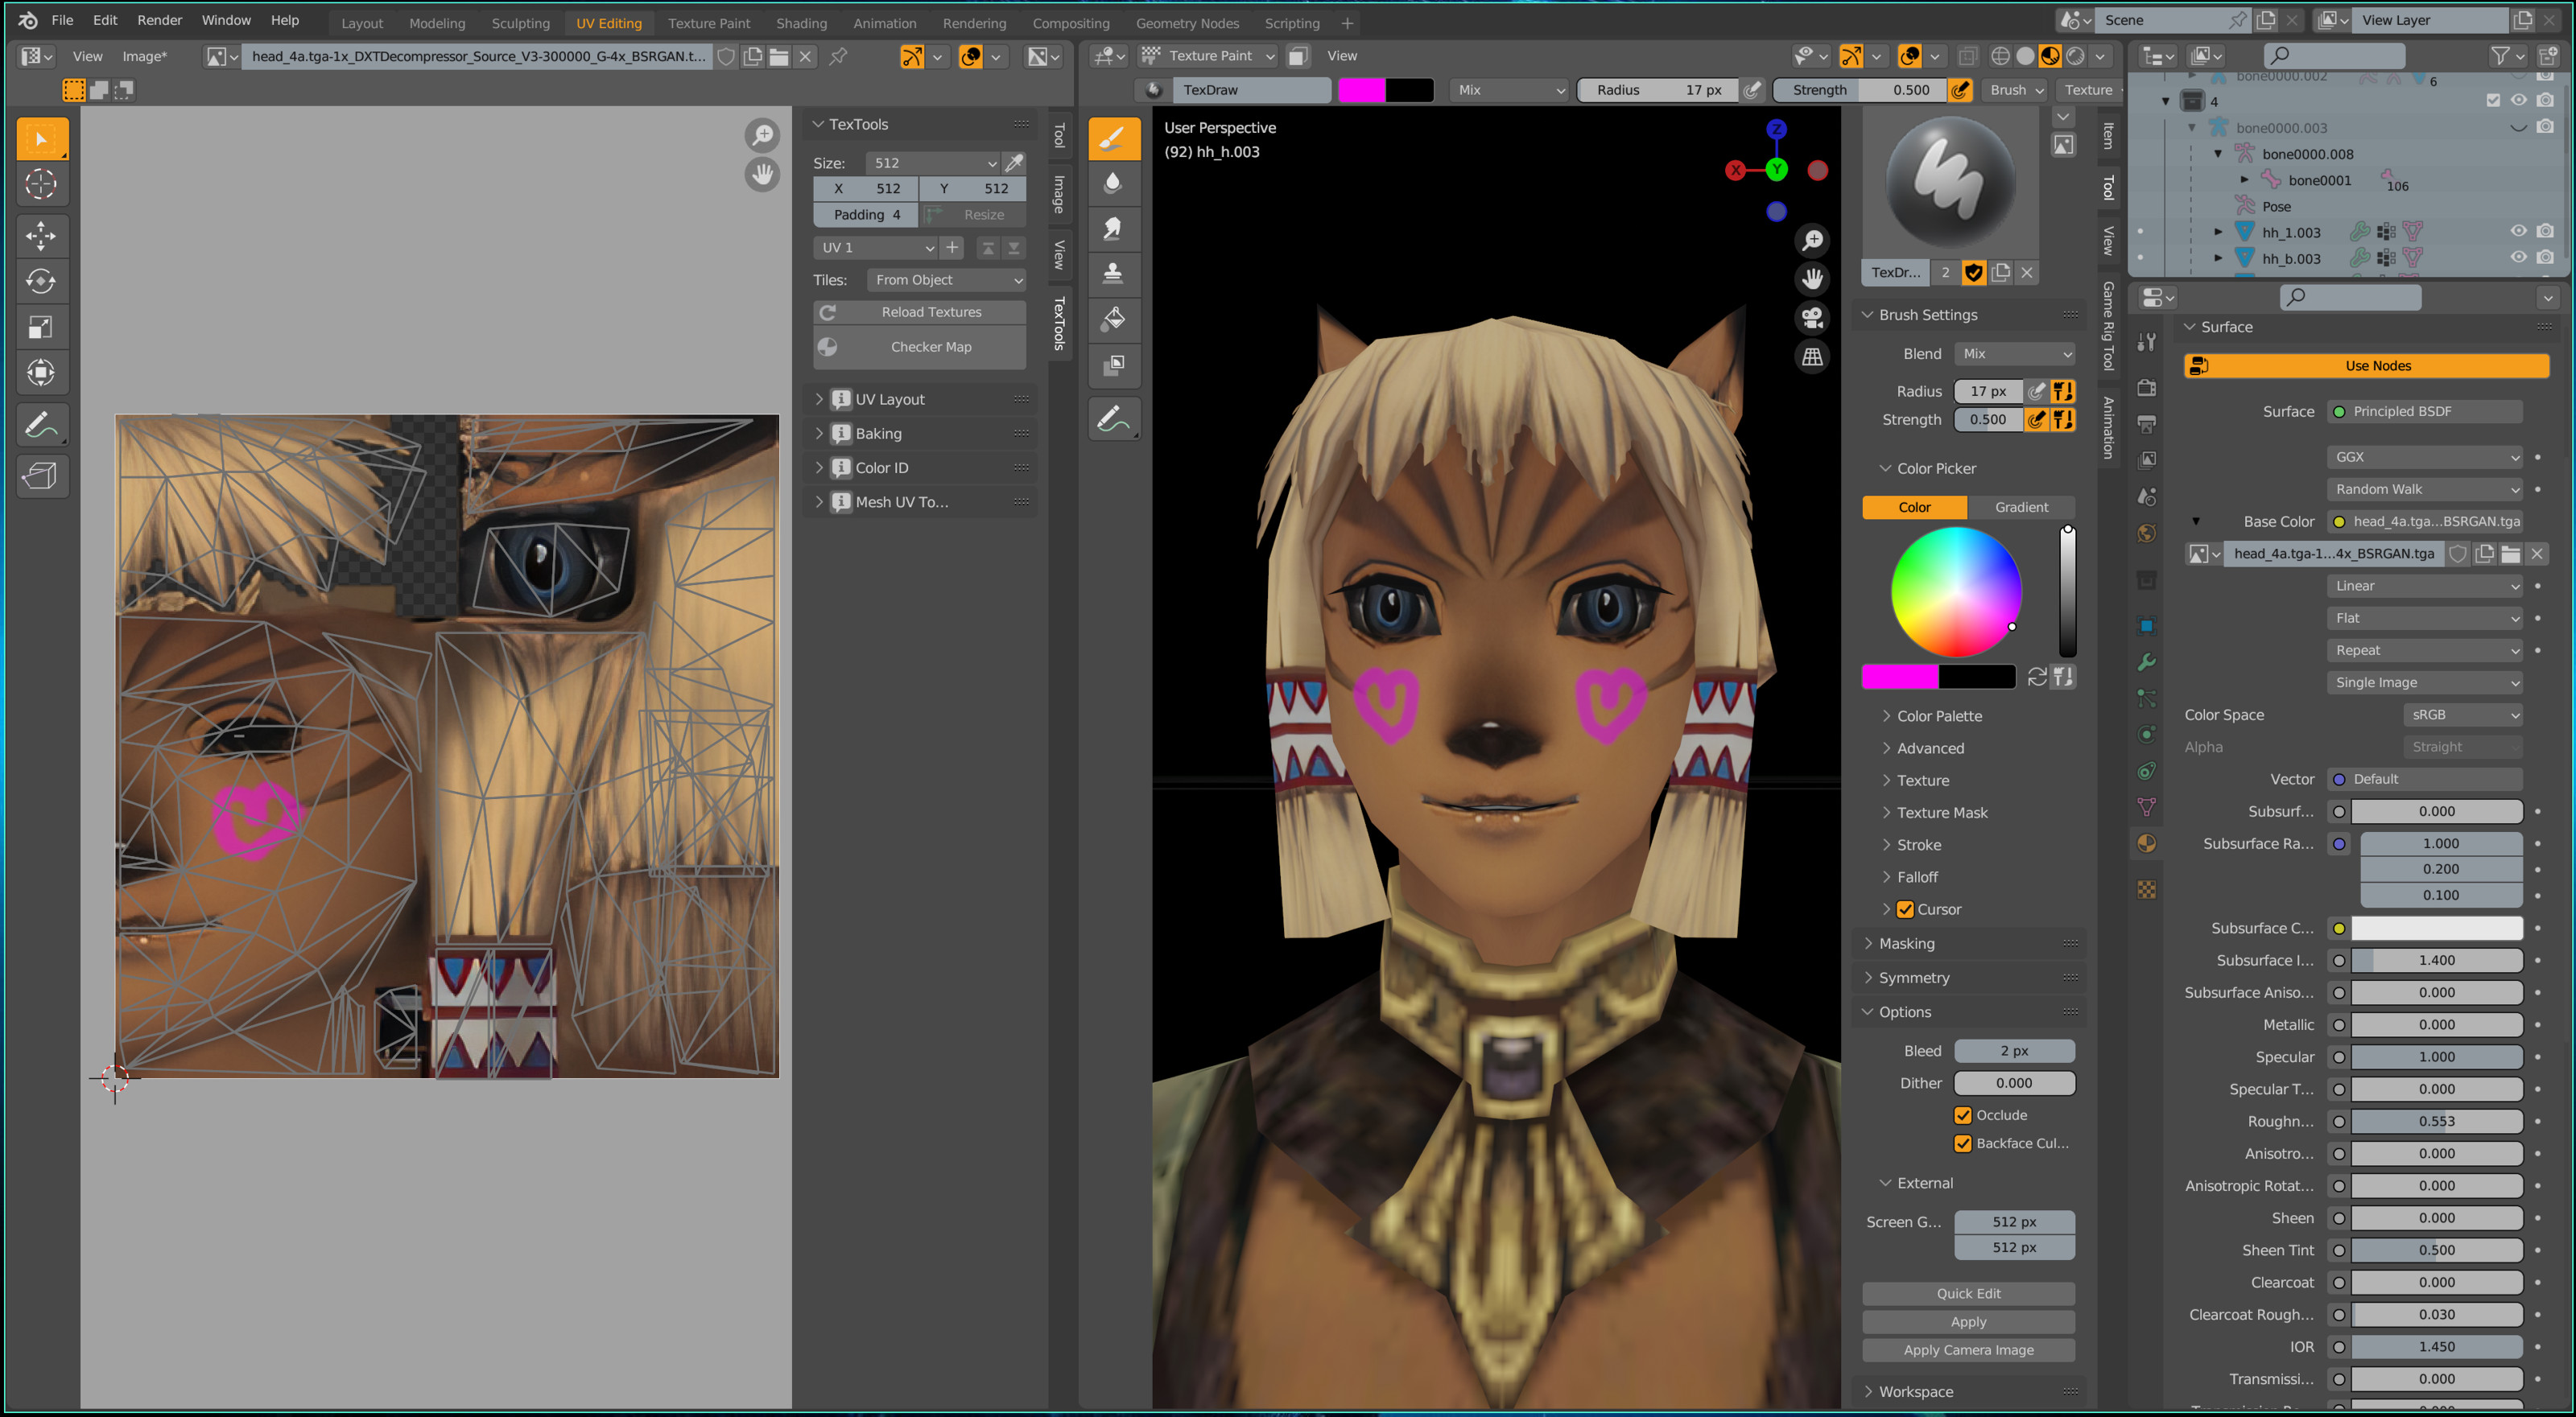Toggle camera view in 3D viewport
This screenshot has width=2576, height=1417.
(1812, 318)
